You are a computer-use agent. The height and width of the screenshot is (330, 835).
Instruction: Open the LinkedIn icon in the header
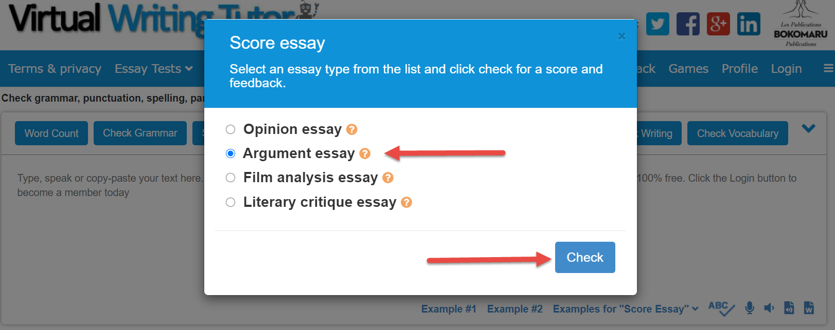(x=749, y=23)
